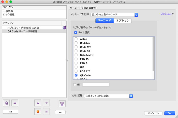Click the プロパティ list header
This screenshot has height=118, width=178.
(x=34, y=7)
